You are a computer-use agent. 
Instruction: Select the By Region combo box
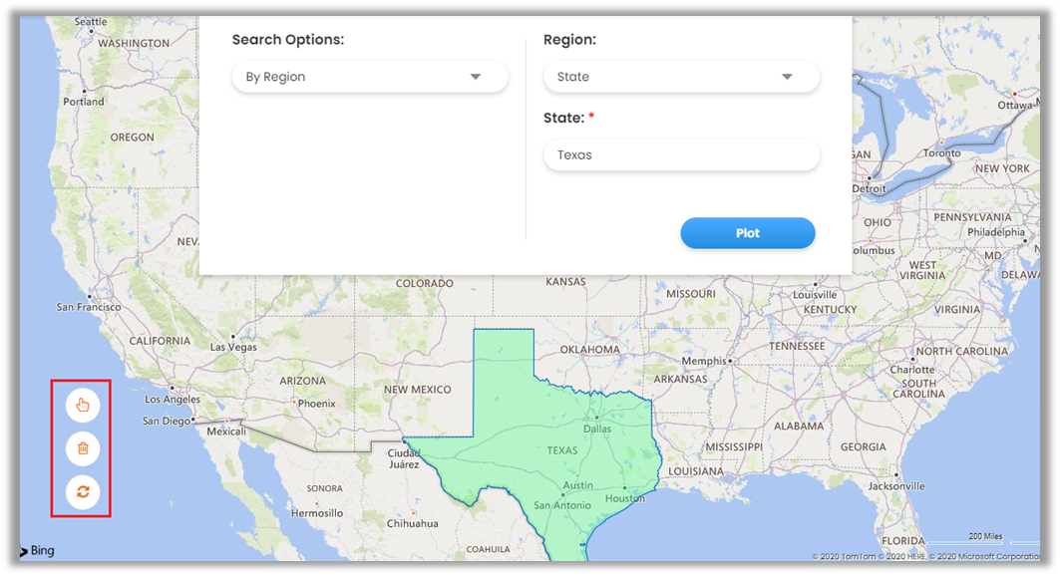[x=369, y=77]
